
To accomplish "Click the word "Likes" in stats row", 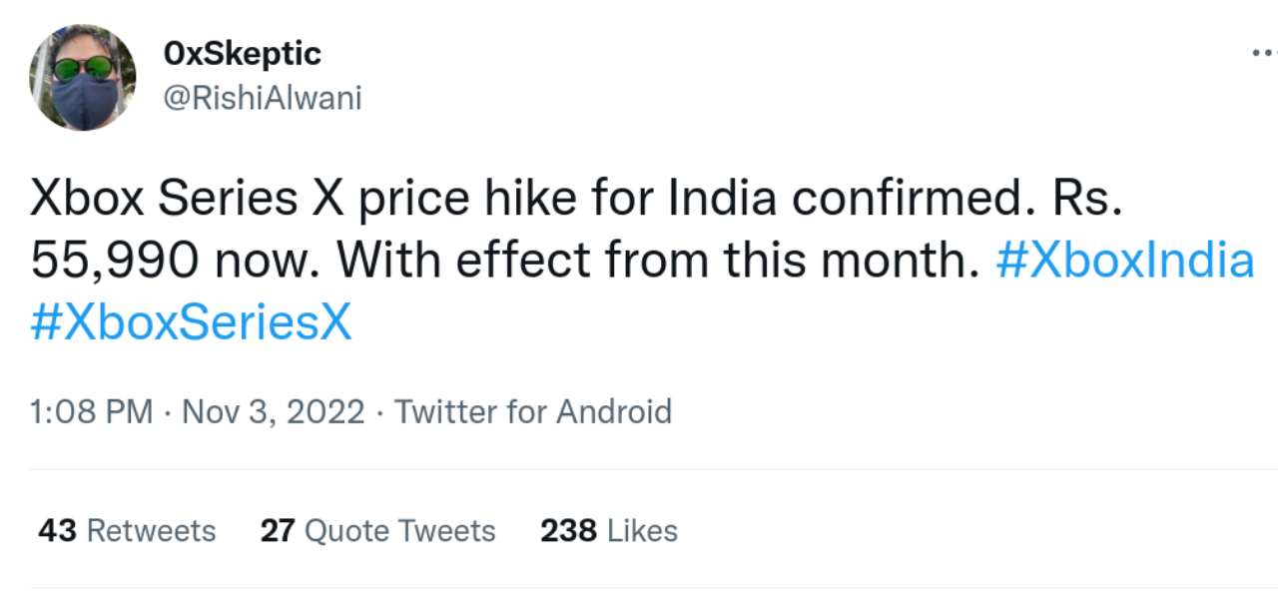I will tap(642, 530).
